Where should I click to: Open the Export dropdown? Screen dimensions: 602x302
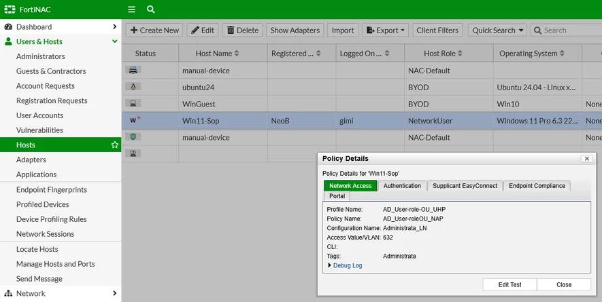pos(385,31)
